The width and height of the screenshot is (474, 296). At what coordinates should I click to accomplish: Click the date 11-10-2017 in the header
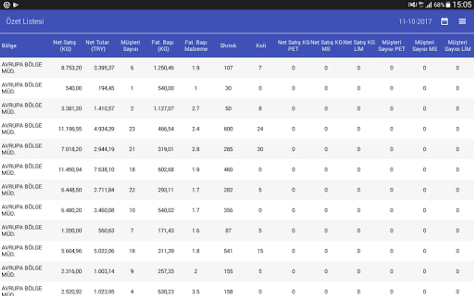coord(415,21)
